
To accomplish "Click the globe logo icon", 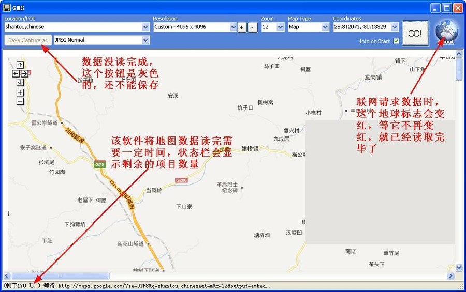I will pyautogui.click(x=446, y=32).
